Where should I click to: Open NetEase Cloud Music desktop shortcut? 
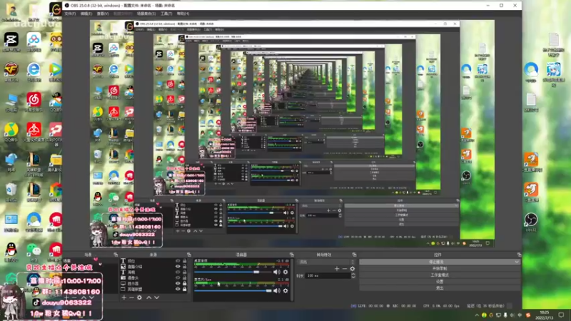pos(34,101)
